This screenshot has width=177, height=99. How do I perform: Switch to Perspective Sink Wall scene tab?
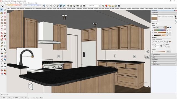click(x=30, y=9)
